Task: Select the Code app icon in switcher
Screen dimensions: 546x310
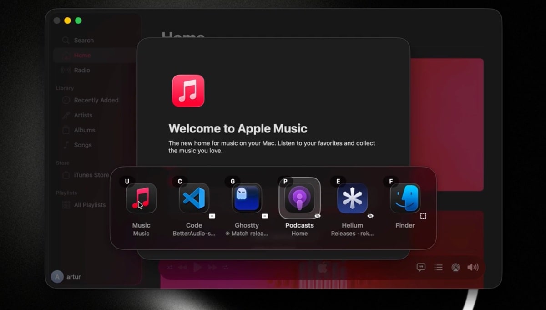Action: (x=194, y=198)
